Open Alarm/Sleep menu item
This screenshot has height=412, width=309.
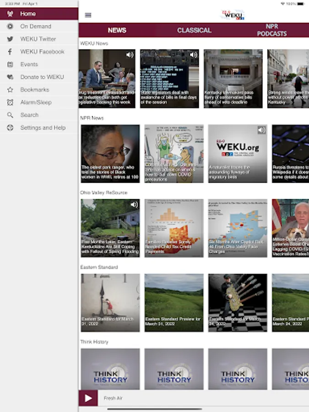pyautogui.click(x=39, y=102)
